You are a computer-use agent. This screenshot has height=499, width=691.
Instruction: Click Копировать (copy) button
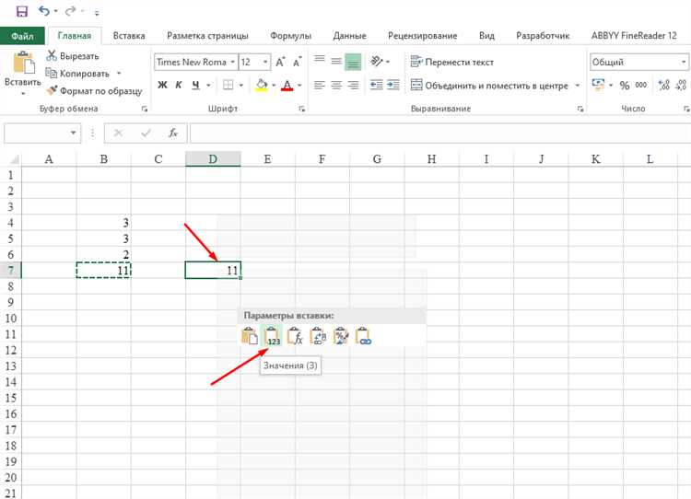point(77,74)
